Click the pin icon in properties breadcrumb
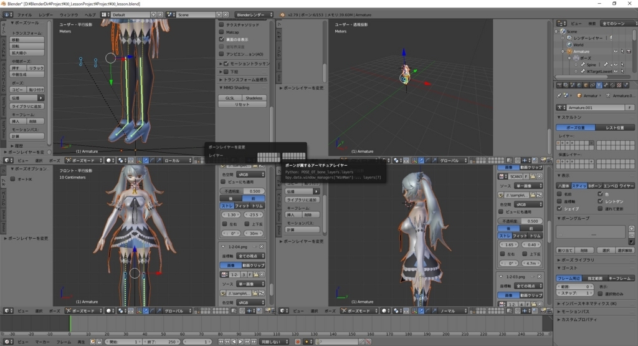The image size is (638, 346). (559, 95)
